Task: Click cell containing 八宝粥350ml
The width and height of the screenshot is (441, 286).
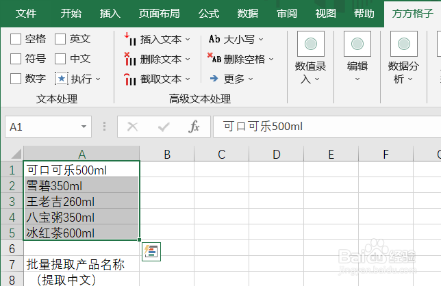Action: [x=81, y=217]
